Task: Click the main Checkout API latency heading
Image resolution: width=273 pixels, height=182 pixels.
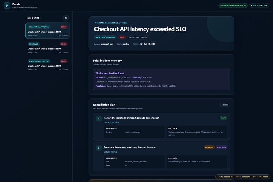Action: point(140,29)
